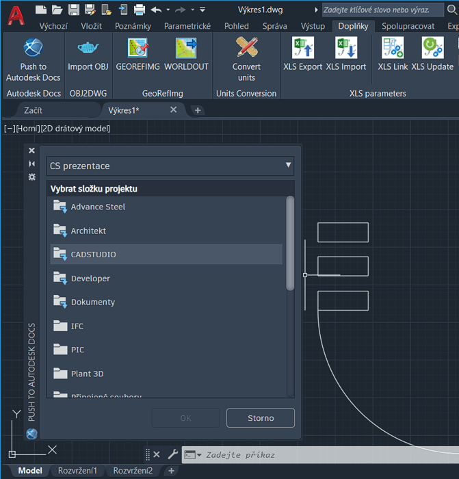The height and width of the screenshot is (479, 459).
Task: Switch to the Začít file tab
Action: pos(33,110)
